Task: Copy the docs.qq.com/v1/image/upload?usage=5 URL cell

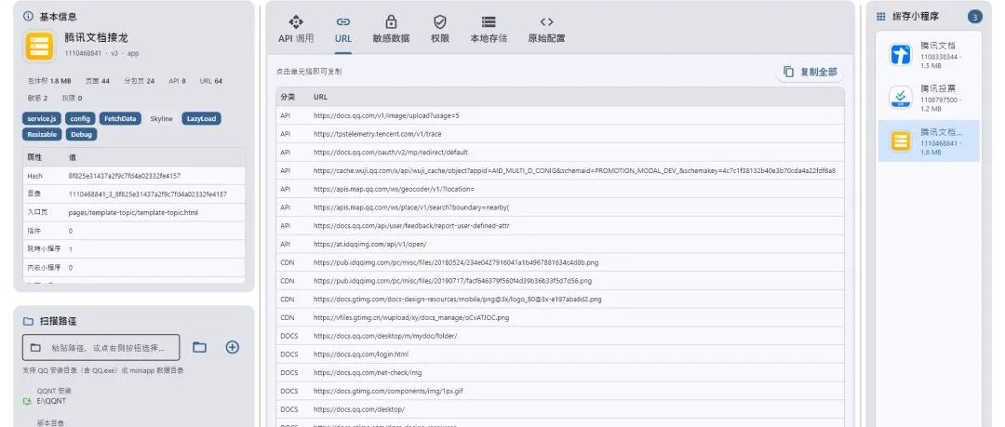Action: tap(386, 115)
